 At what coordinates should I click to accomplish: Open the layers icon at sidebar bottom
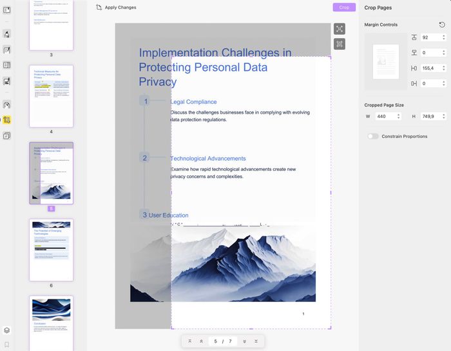click(x=7, y=330)
